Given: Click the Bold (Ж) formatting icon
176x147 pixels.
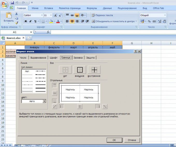Looking at the screenshot, I should pos(26,21).
